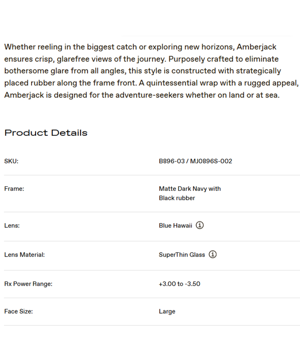Select the Blue Hawaii lens text
This screenshot has width=300, height=364.
coord(175,226)
